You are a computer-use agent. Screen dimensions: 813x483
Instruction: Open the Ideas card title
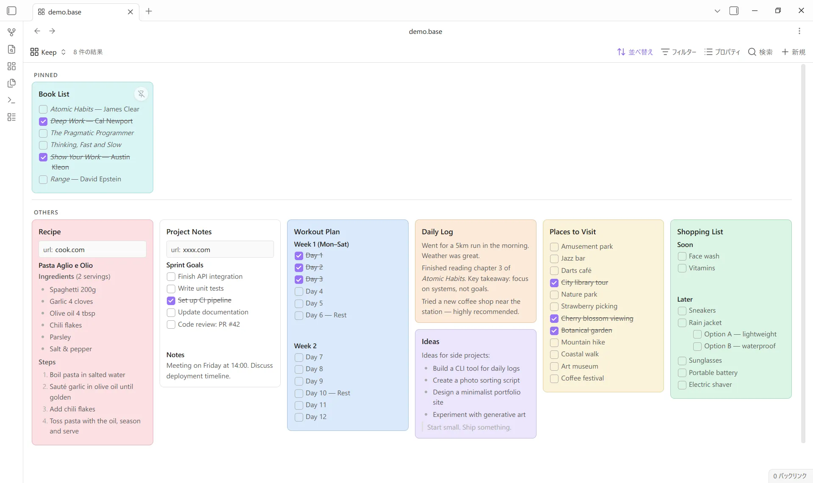[x=431, y=341]
